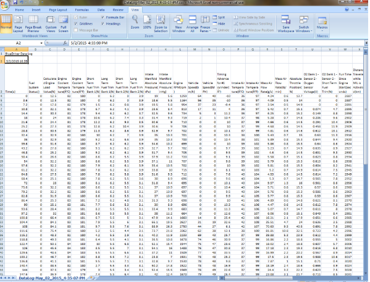
Task: Click the Insert Function fx button
Action: [65, 43]
